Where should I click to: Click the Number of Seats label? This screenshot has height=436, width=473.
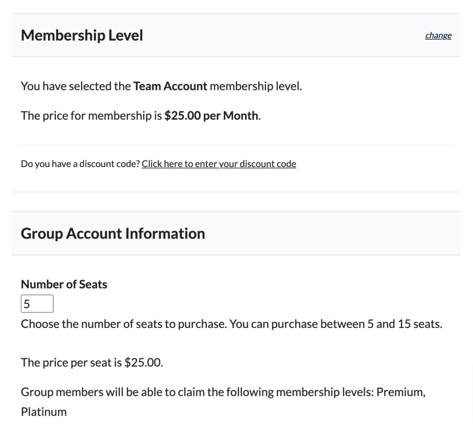pyautogui.click(x=63, y=284)
